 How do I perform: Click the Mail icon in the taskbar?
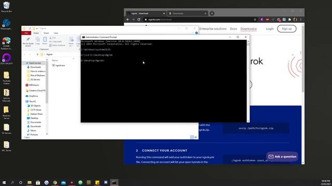coord(63,182)
